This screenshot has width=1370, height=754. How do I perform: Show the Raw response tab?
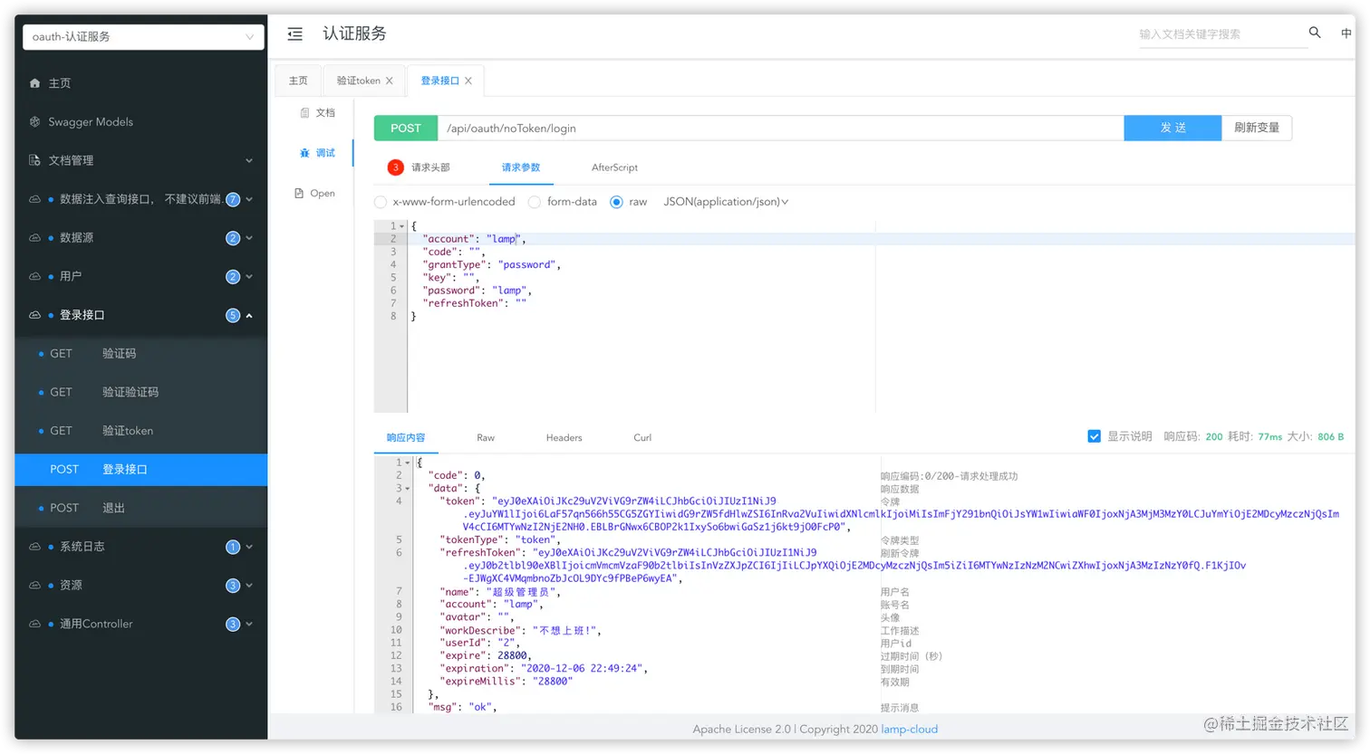[486, 437]
